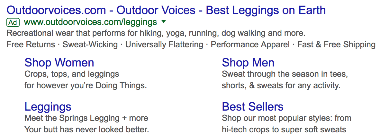Expand the green arrow beside the URL
The height and width of the screenshot is (140, 380).
(164, 22)
